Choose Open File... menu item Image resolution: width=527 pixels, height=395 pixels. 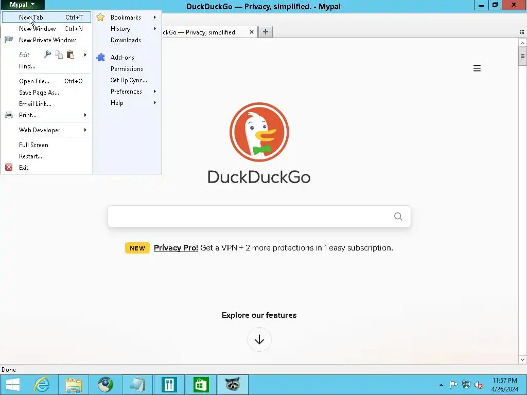46,81
